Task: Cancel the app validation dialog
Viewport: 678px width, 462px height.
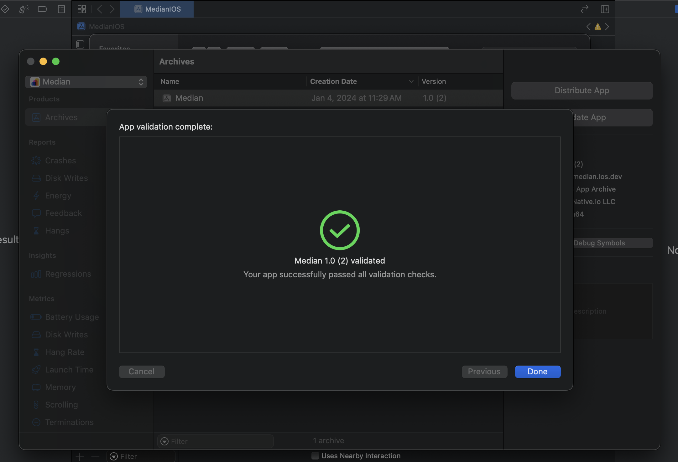Action: click(x=142, y=372)
